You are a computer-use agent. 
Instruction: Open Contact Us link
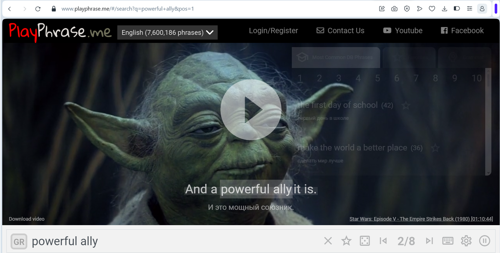(x=340, y=30)
